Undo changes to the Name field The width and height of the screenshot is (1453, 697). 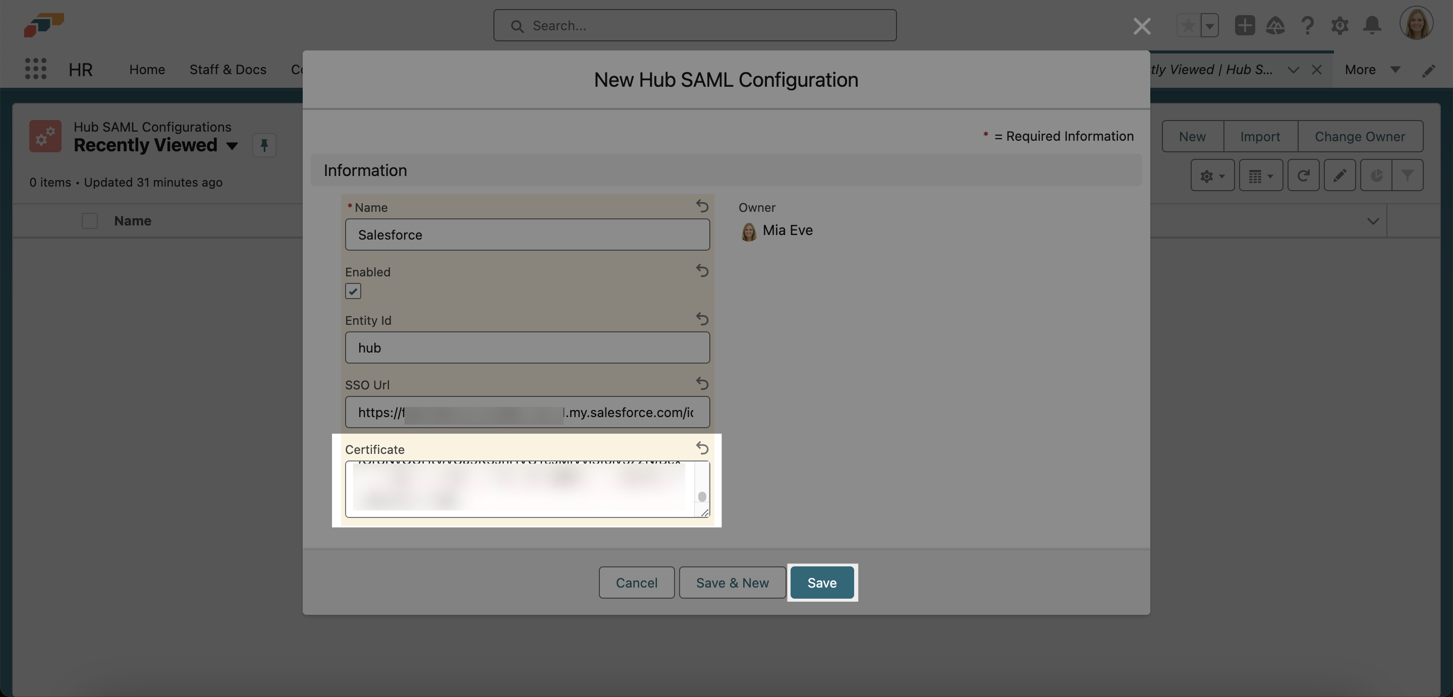702,206
